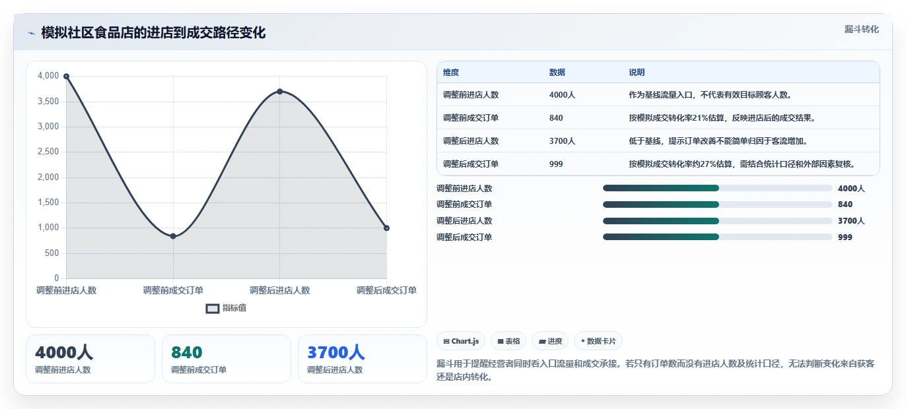
Task: Click the 调整前进店人数 label beside the progress bar
Action: pyautogui.click(x=464, y=188)
